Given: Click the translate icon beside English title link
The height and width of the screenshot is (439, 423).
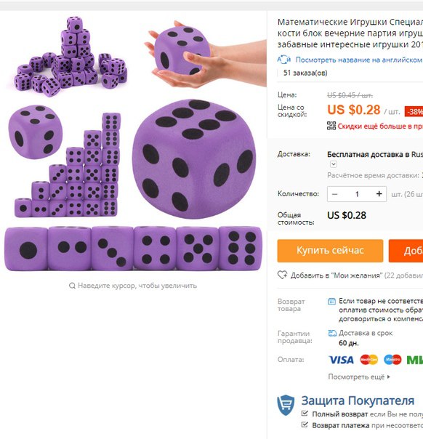Looking at the screenshot, I should 284,60.
